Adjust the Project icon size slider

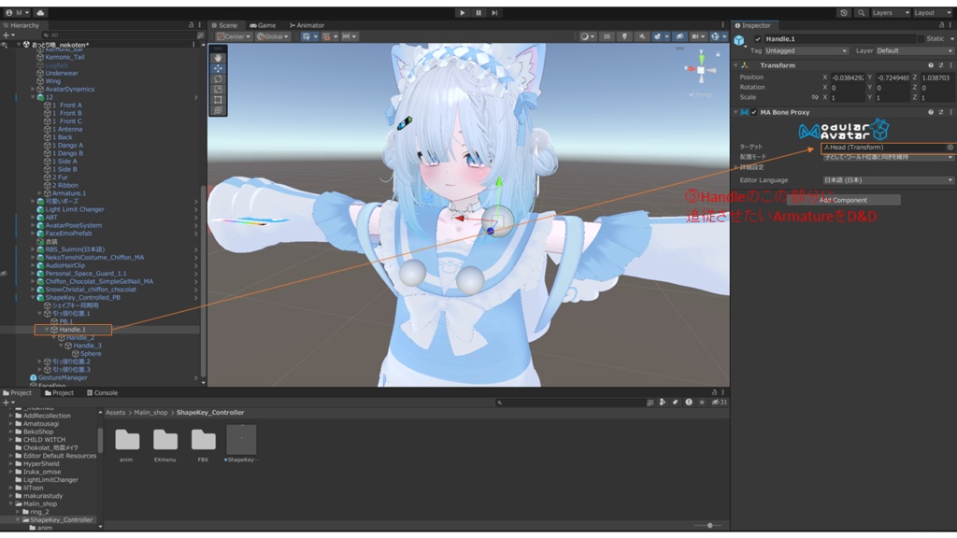point(710,525)
